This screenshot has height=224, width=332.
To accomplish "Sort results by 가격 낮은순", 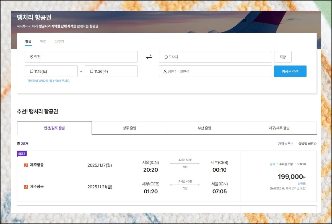I will (x=286, y=144).
